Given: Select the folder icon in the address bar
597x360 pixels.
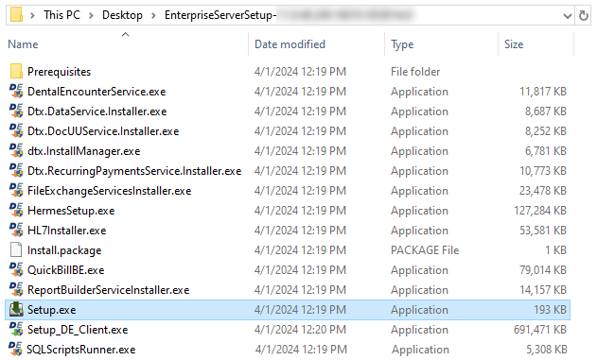Looking at the screenshot, I should tap(16, 15).
